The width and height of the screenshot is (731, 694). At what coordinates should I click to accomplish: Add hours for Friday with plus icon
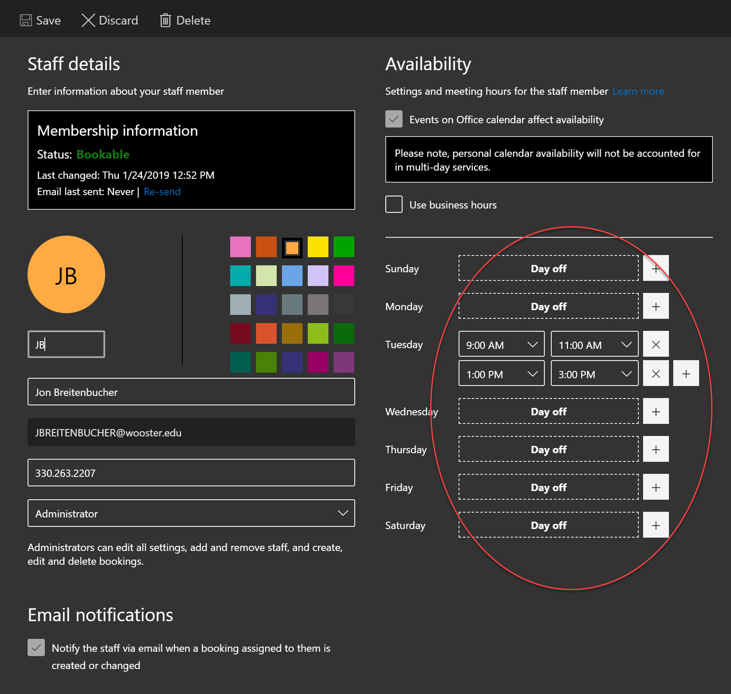(656, 487)
